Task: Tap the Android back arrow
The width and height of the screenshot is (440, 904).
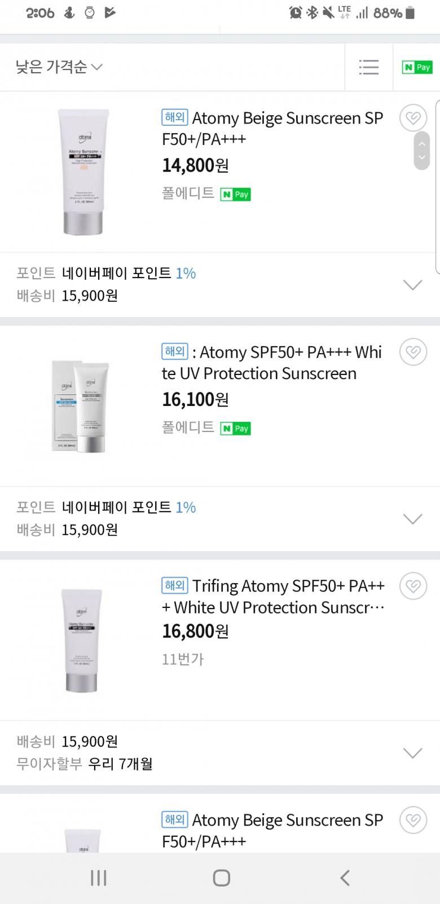Action: [x=345, y=877]
